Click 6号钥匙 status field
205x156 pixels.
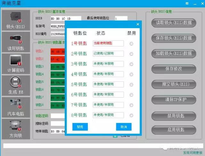(x=108, y=95)
